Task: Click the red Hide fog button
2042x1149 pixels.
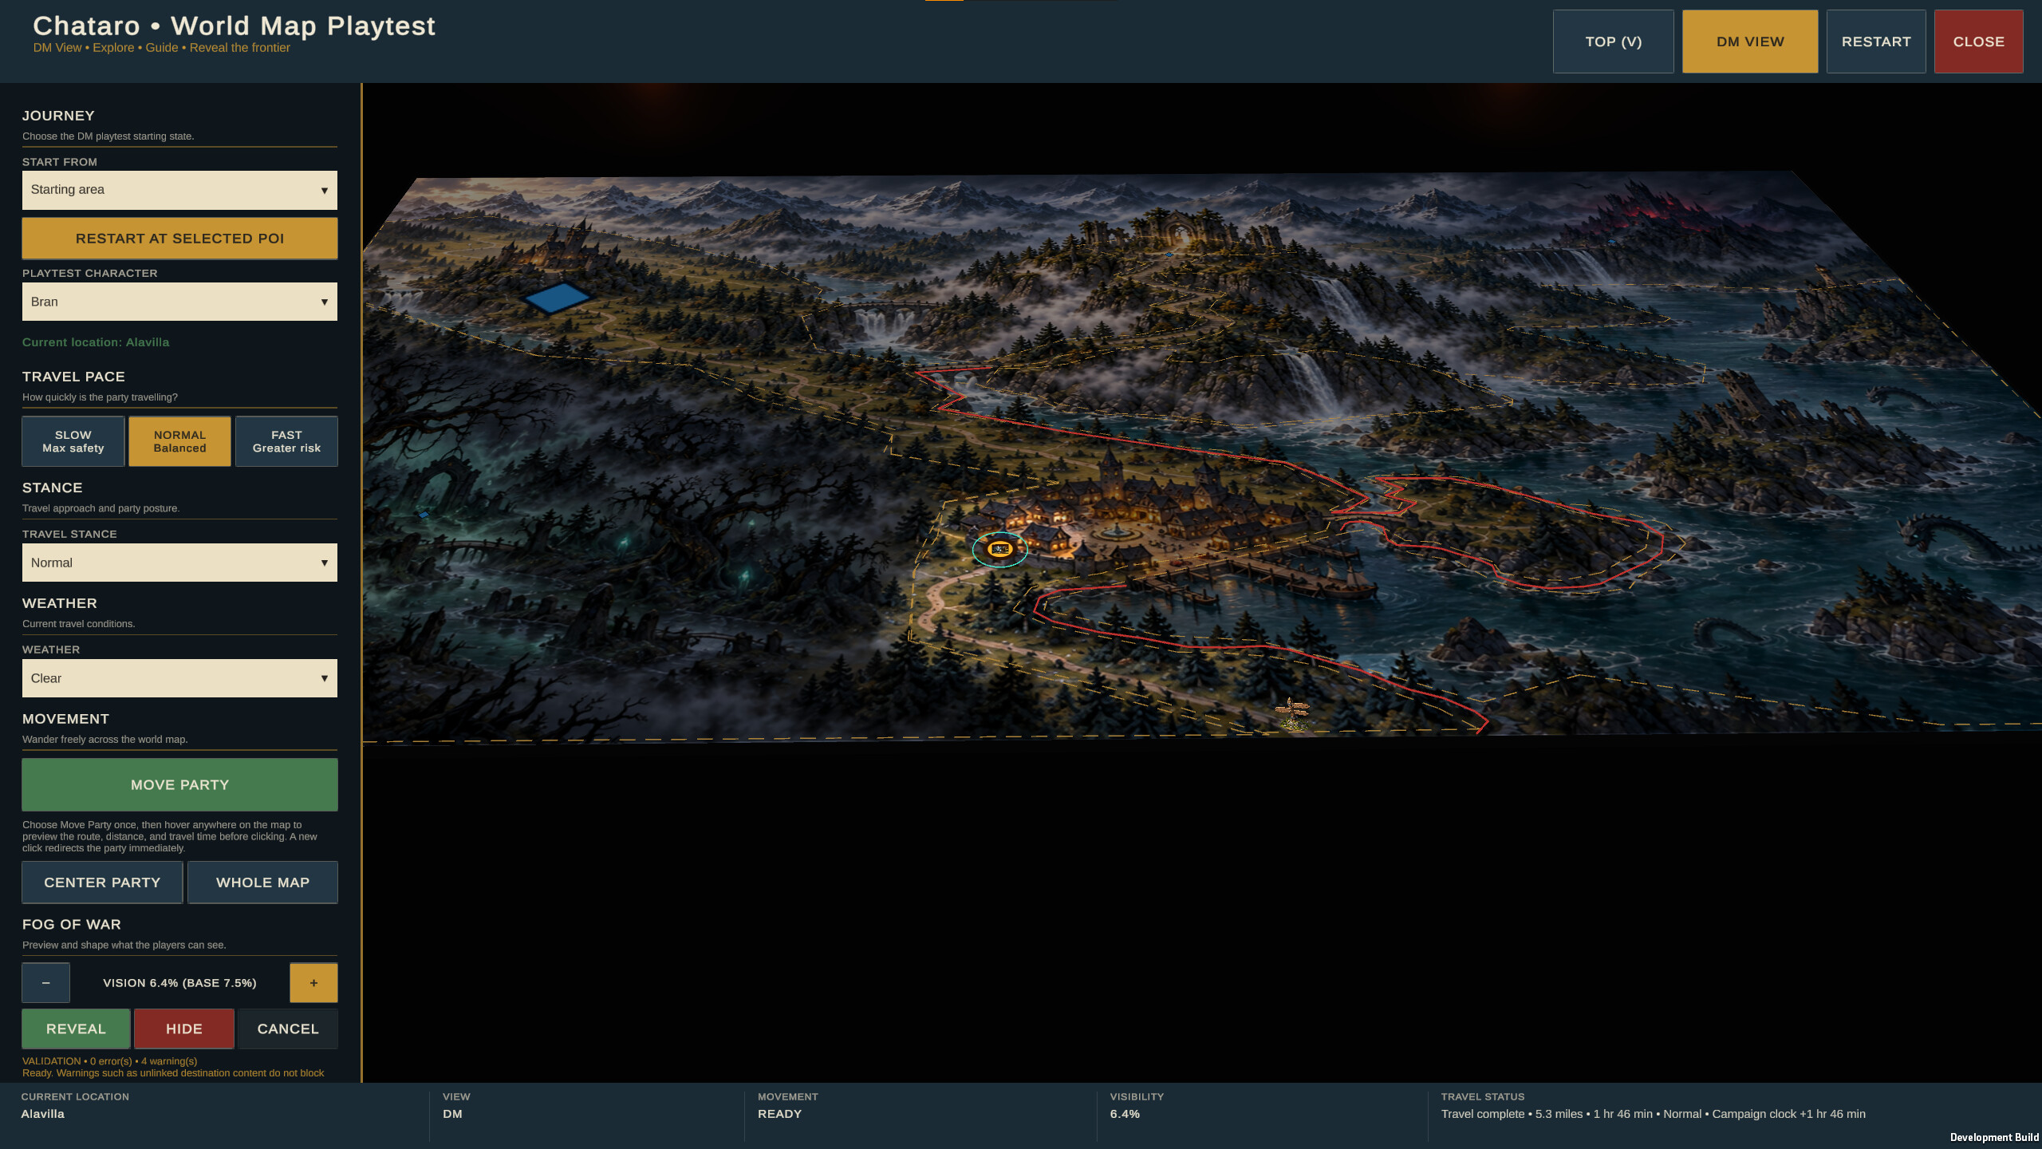Action: click(x=184, y=1029)
